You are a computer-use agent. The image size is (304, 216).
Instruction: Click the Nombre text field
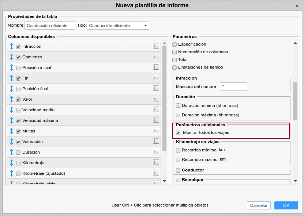[x=50, y=26]
